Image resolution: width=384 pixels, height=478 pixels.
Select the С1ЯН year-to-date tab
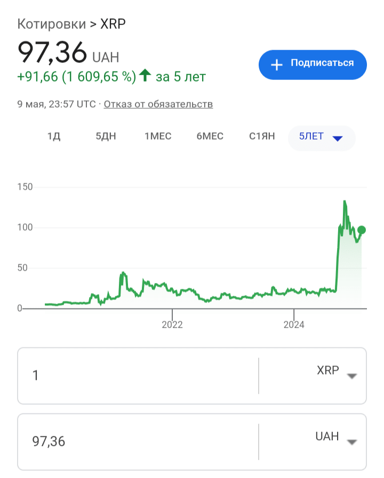coord(262,136)
